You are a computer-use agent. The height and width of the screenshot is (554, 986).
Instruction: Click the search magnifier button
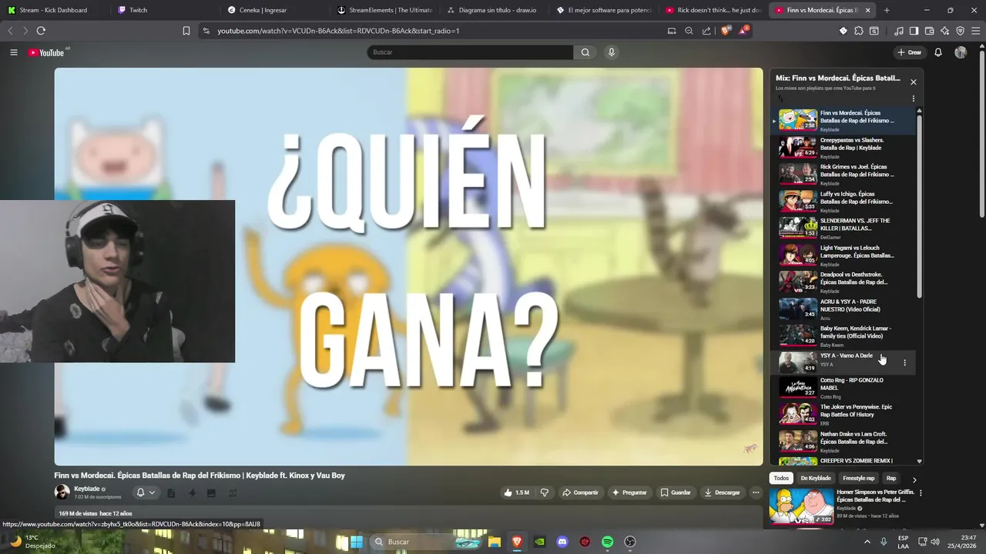coord(585,52)
